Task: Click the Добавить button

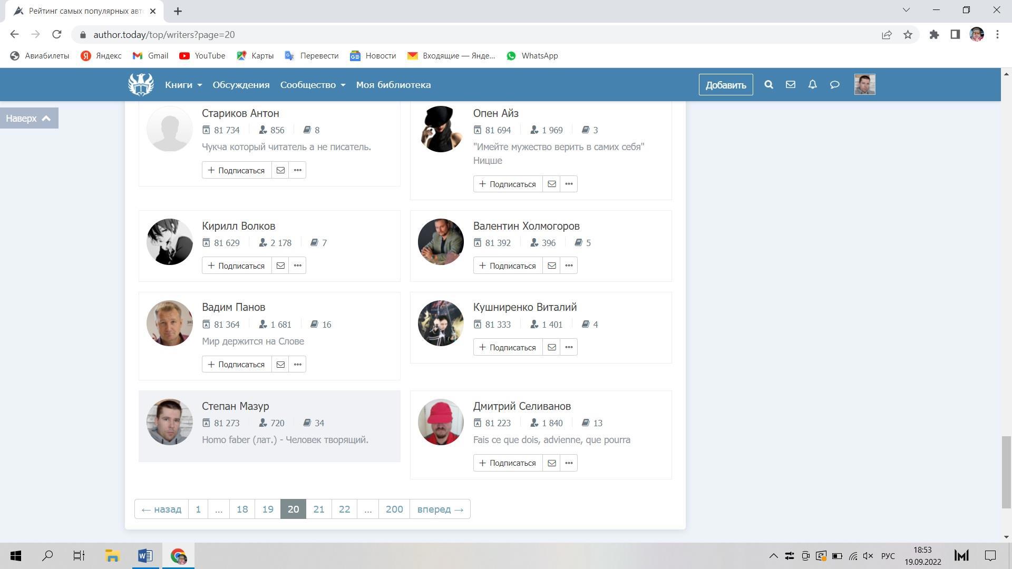Action: click(x=725, y=85)
